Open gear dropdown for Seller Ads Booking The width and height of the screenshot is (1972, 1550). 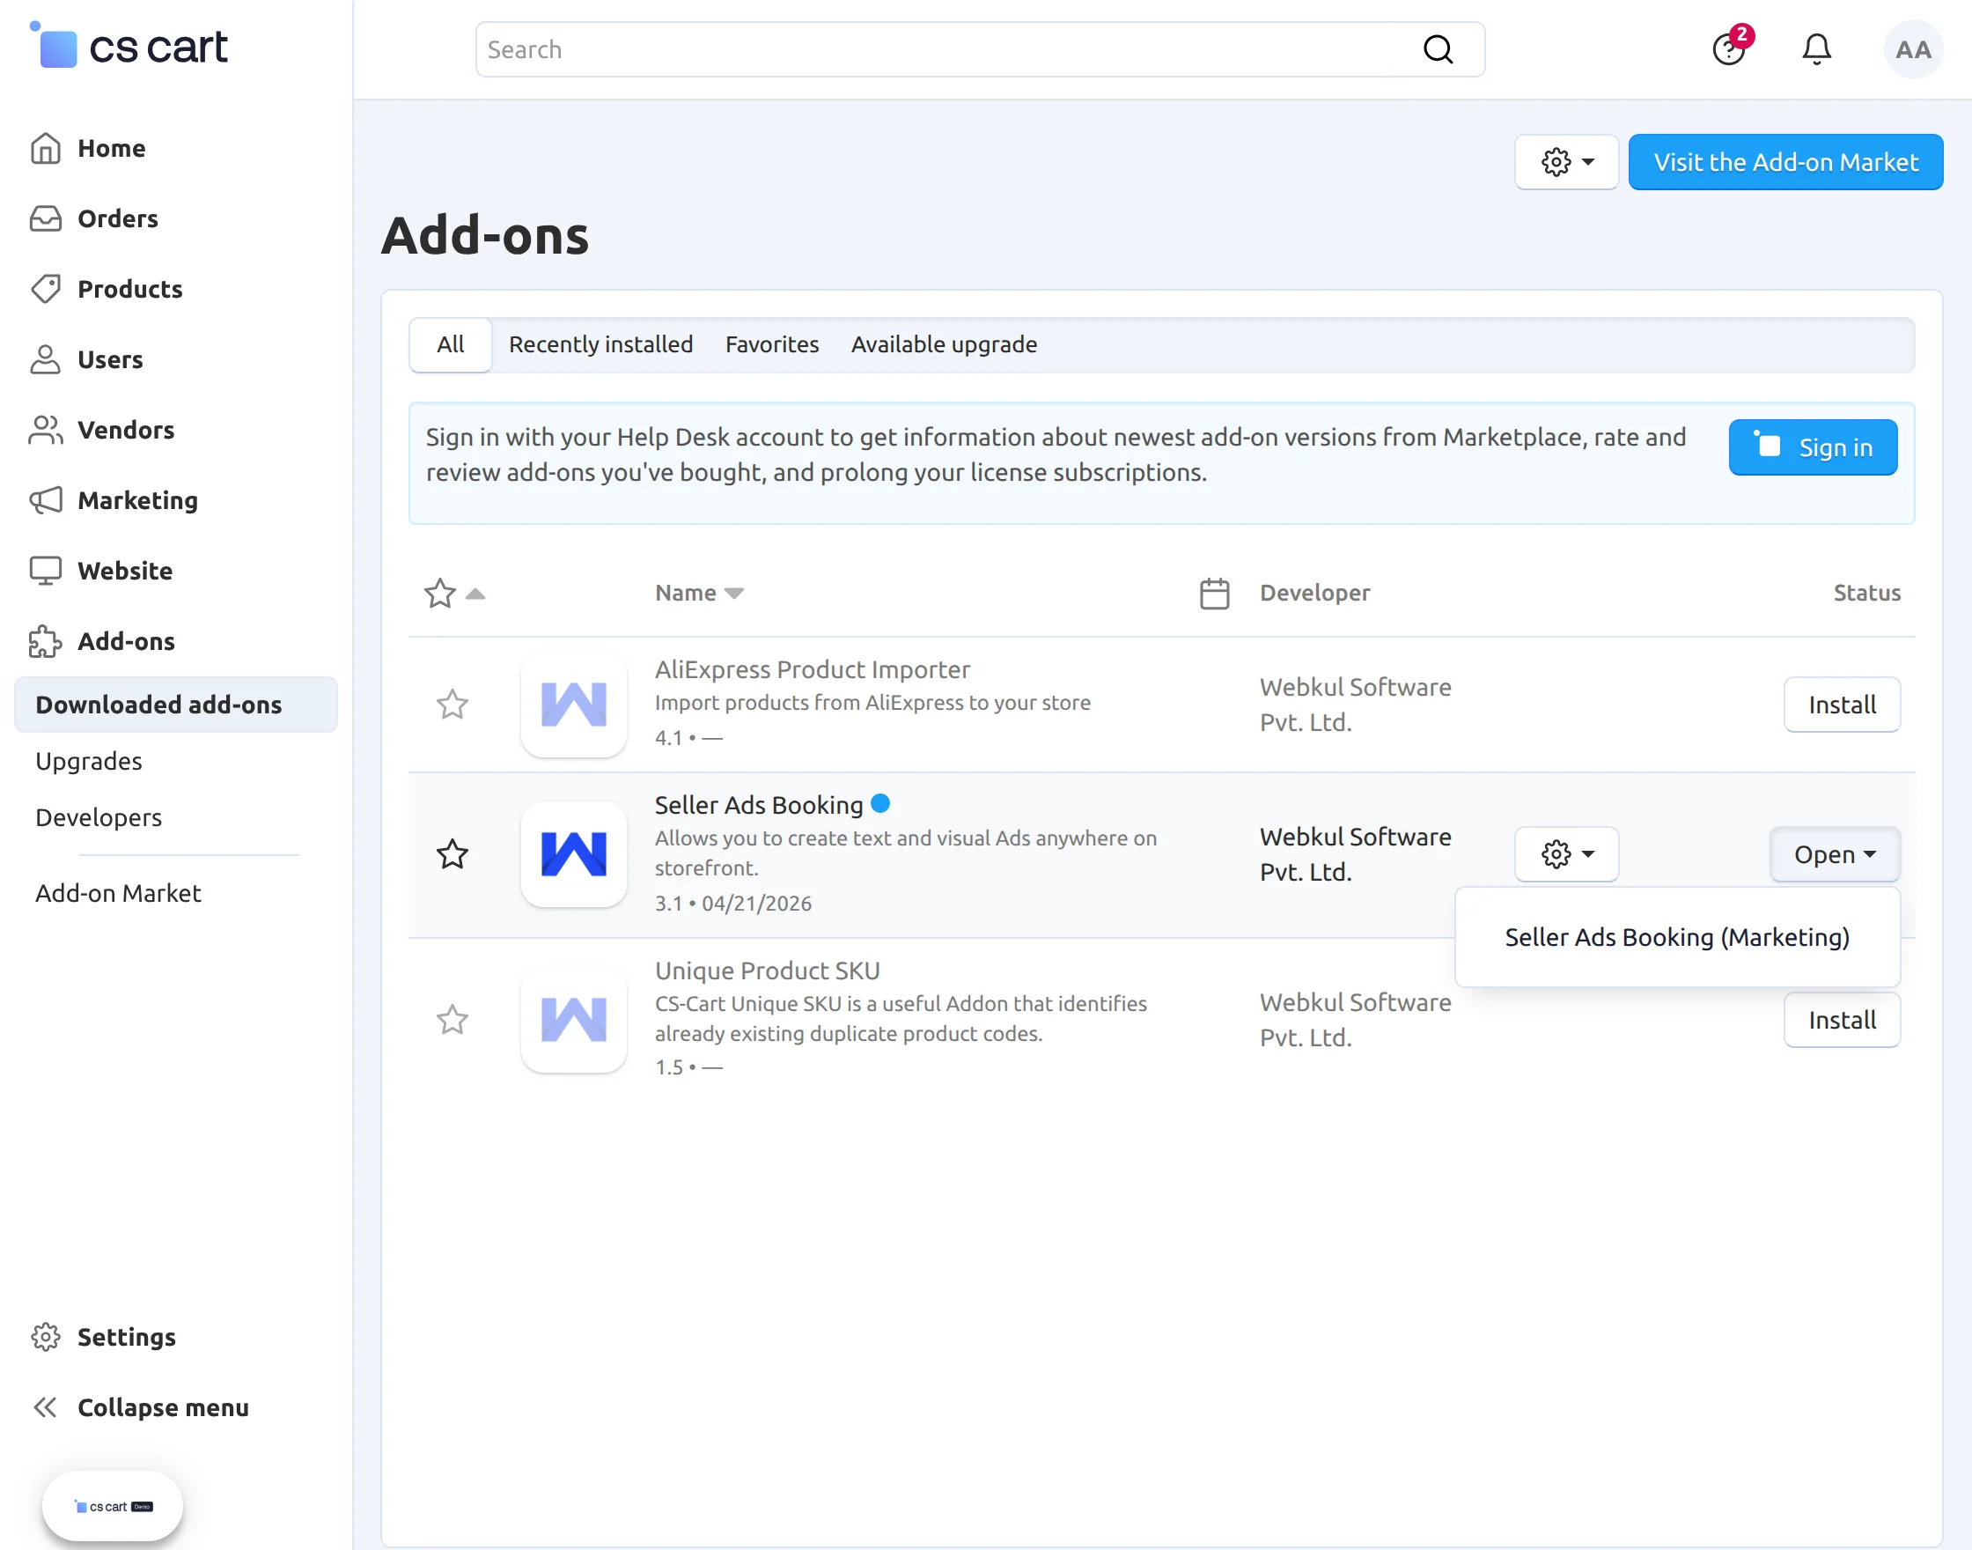pyautogui.click(x=1566, y=854)
